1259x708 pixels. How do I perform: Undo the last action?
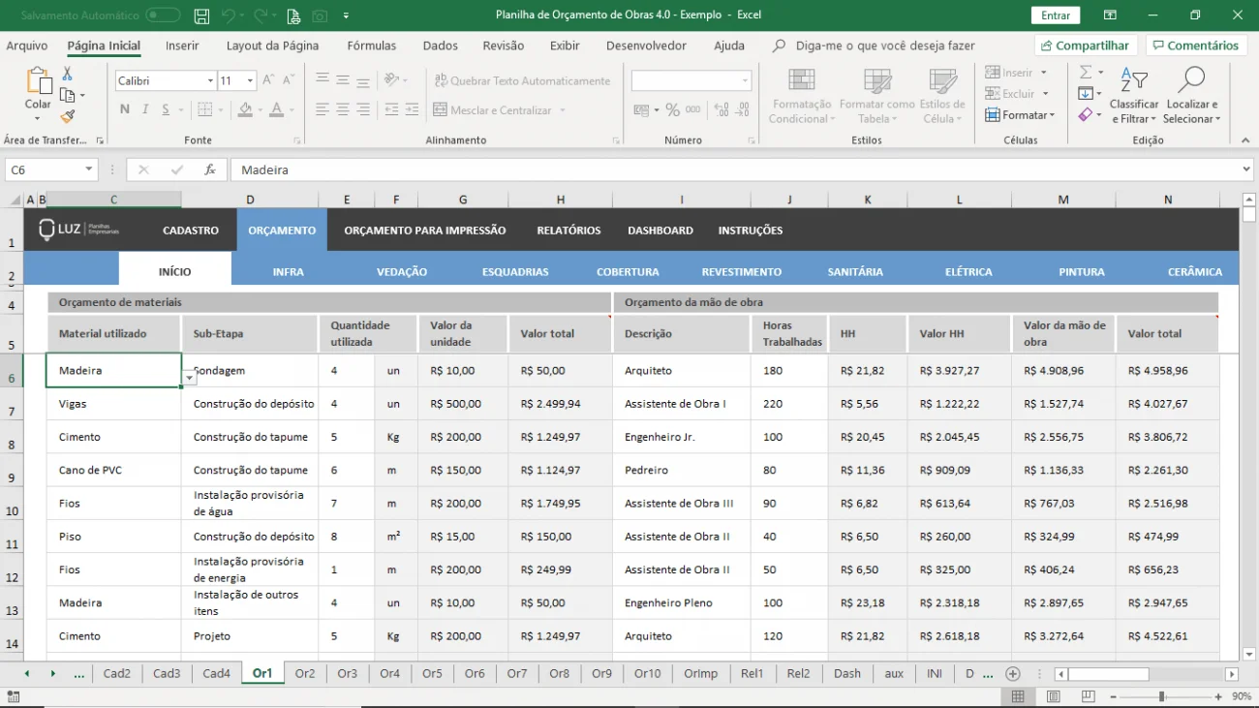click(x=228, y=15)
